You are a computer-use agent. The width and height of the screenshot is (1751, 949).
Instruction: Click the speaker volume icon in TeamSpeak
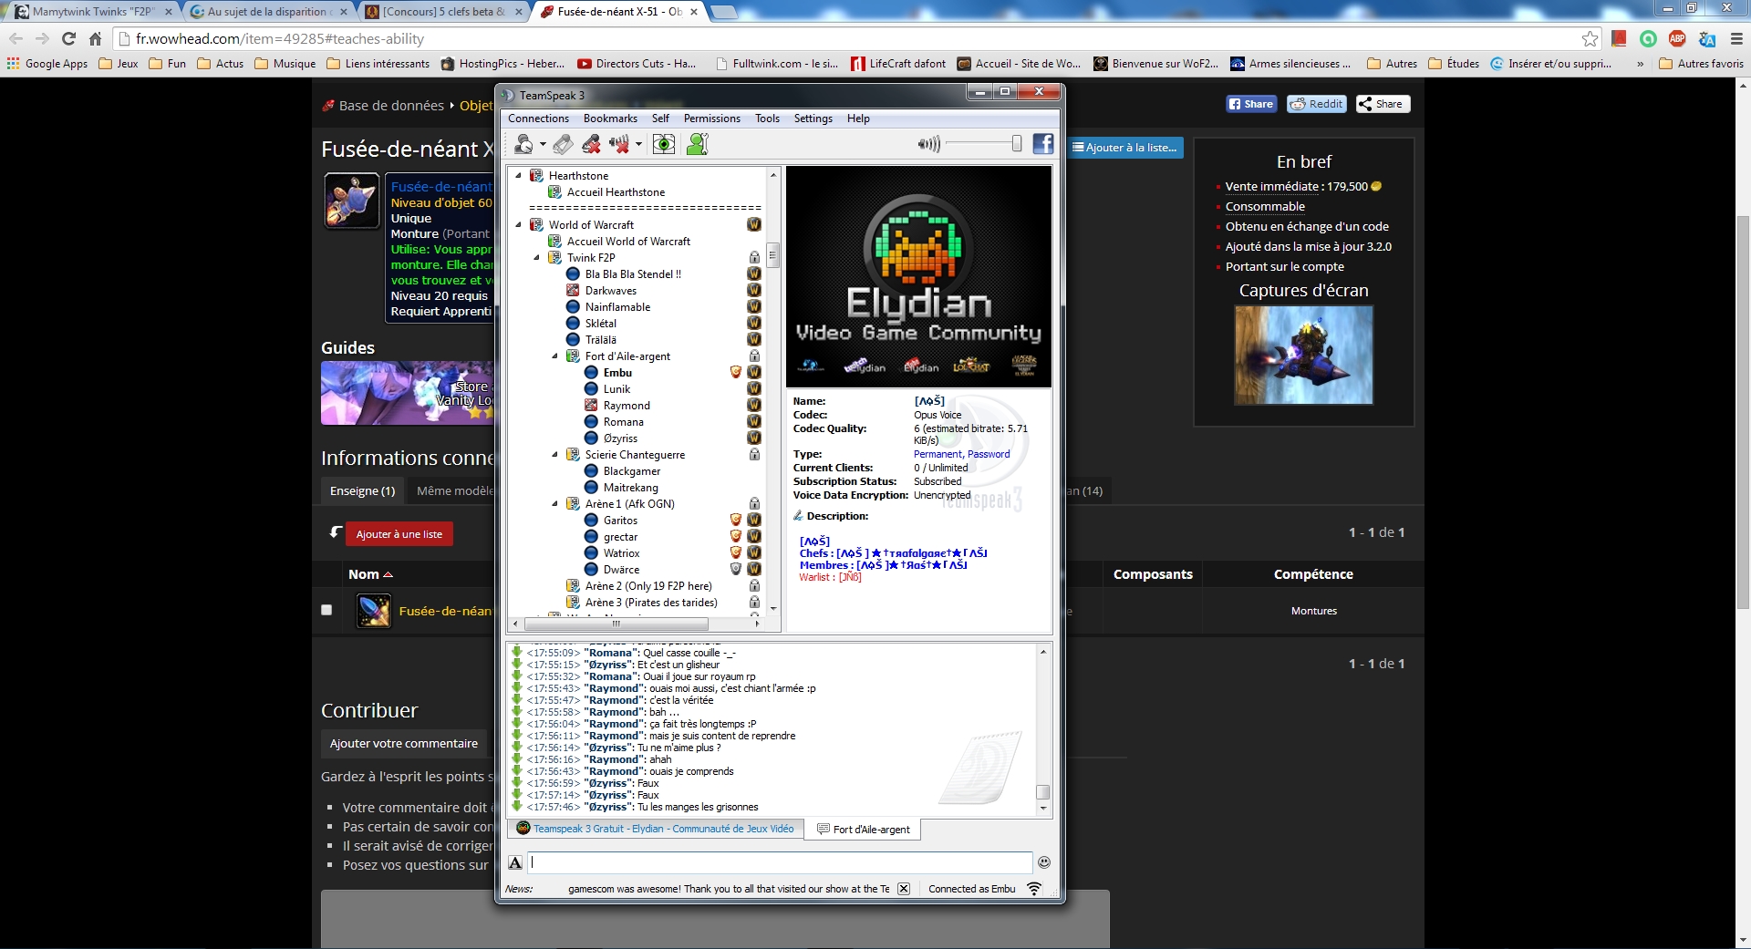[928, 144]
